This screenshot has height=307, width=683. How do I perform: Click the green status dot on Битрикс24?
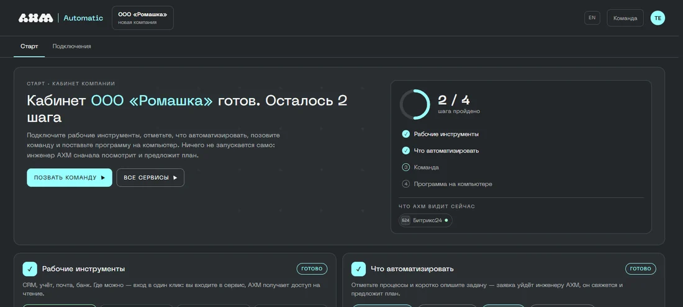(446, 220)
